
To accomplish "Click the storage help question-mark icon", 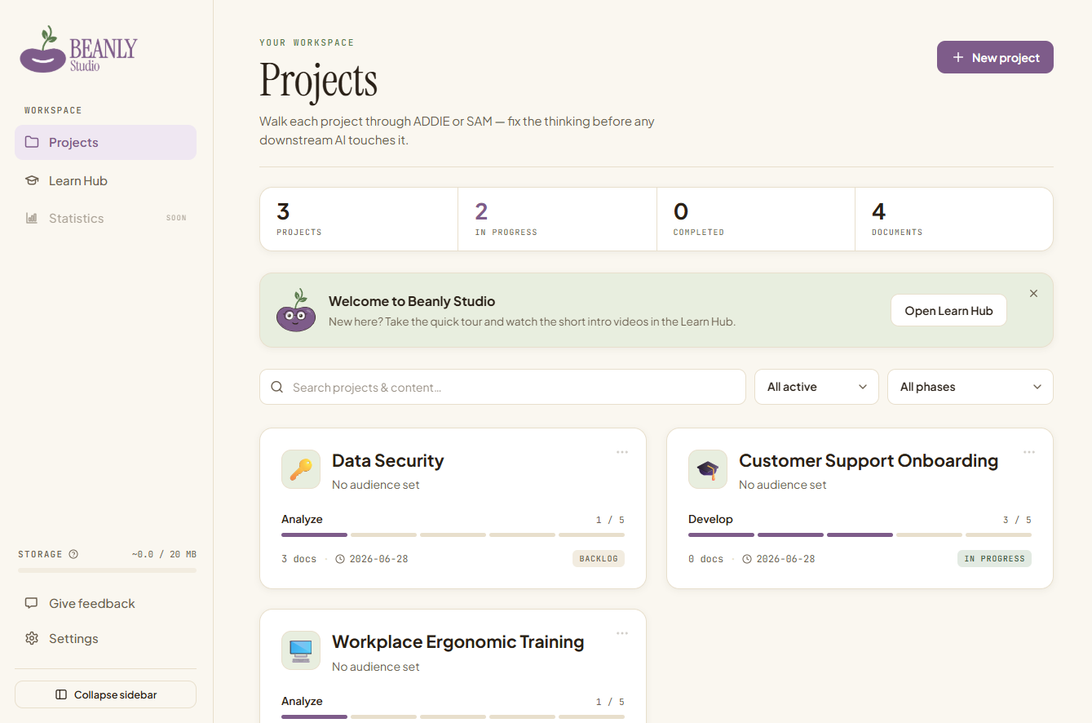I will pos(73,554).
